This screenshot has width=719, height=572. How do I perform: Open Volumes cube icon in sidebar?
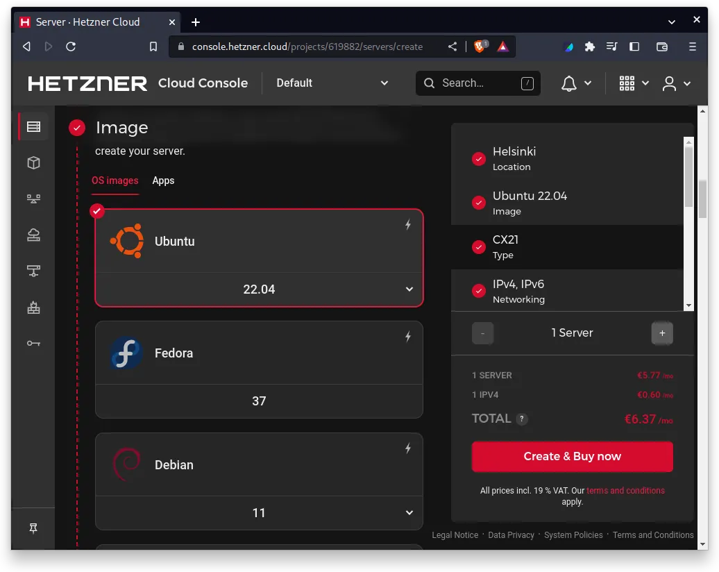pyautogui.click(x=33, y=162)
